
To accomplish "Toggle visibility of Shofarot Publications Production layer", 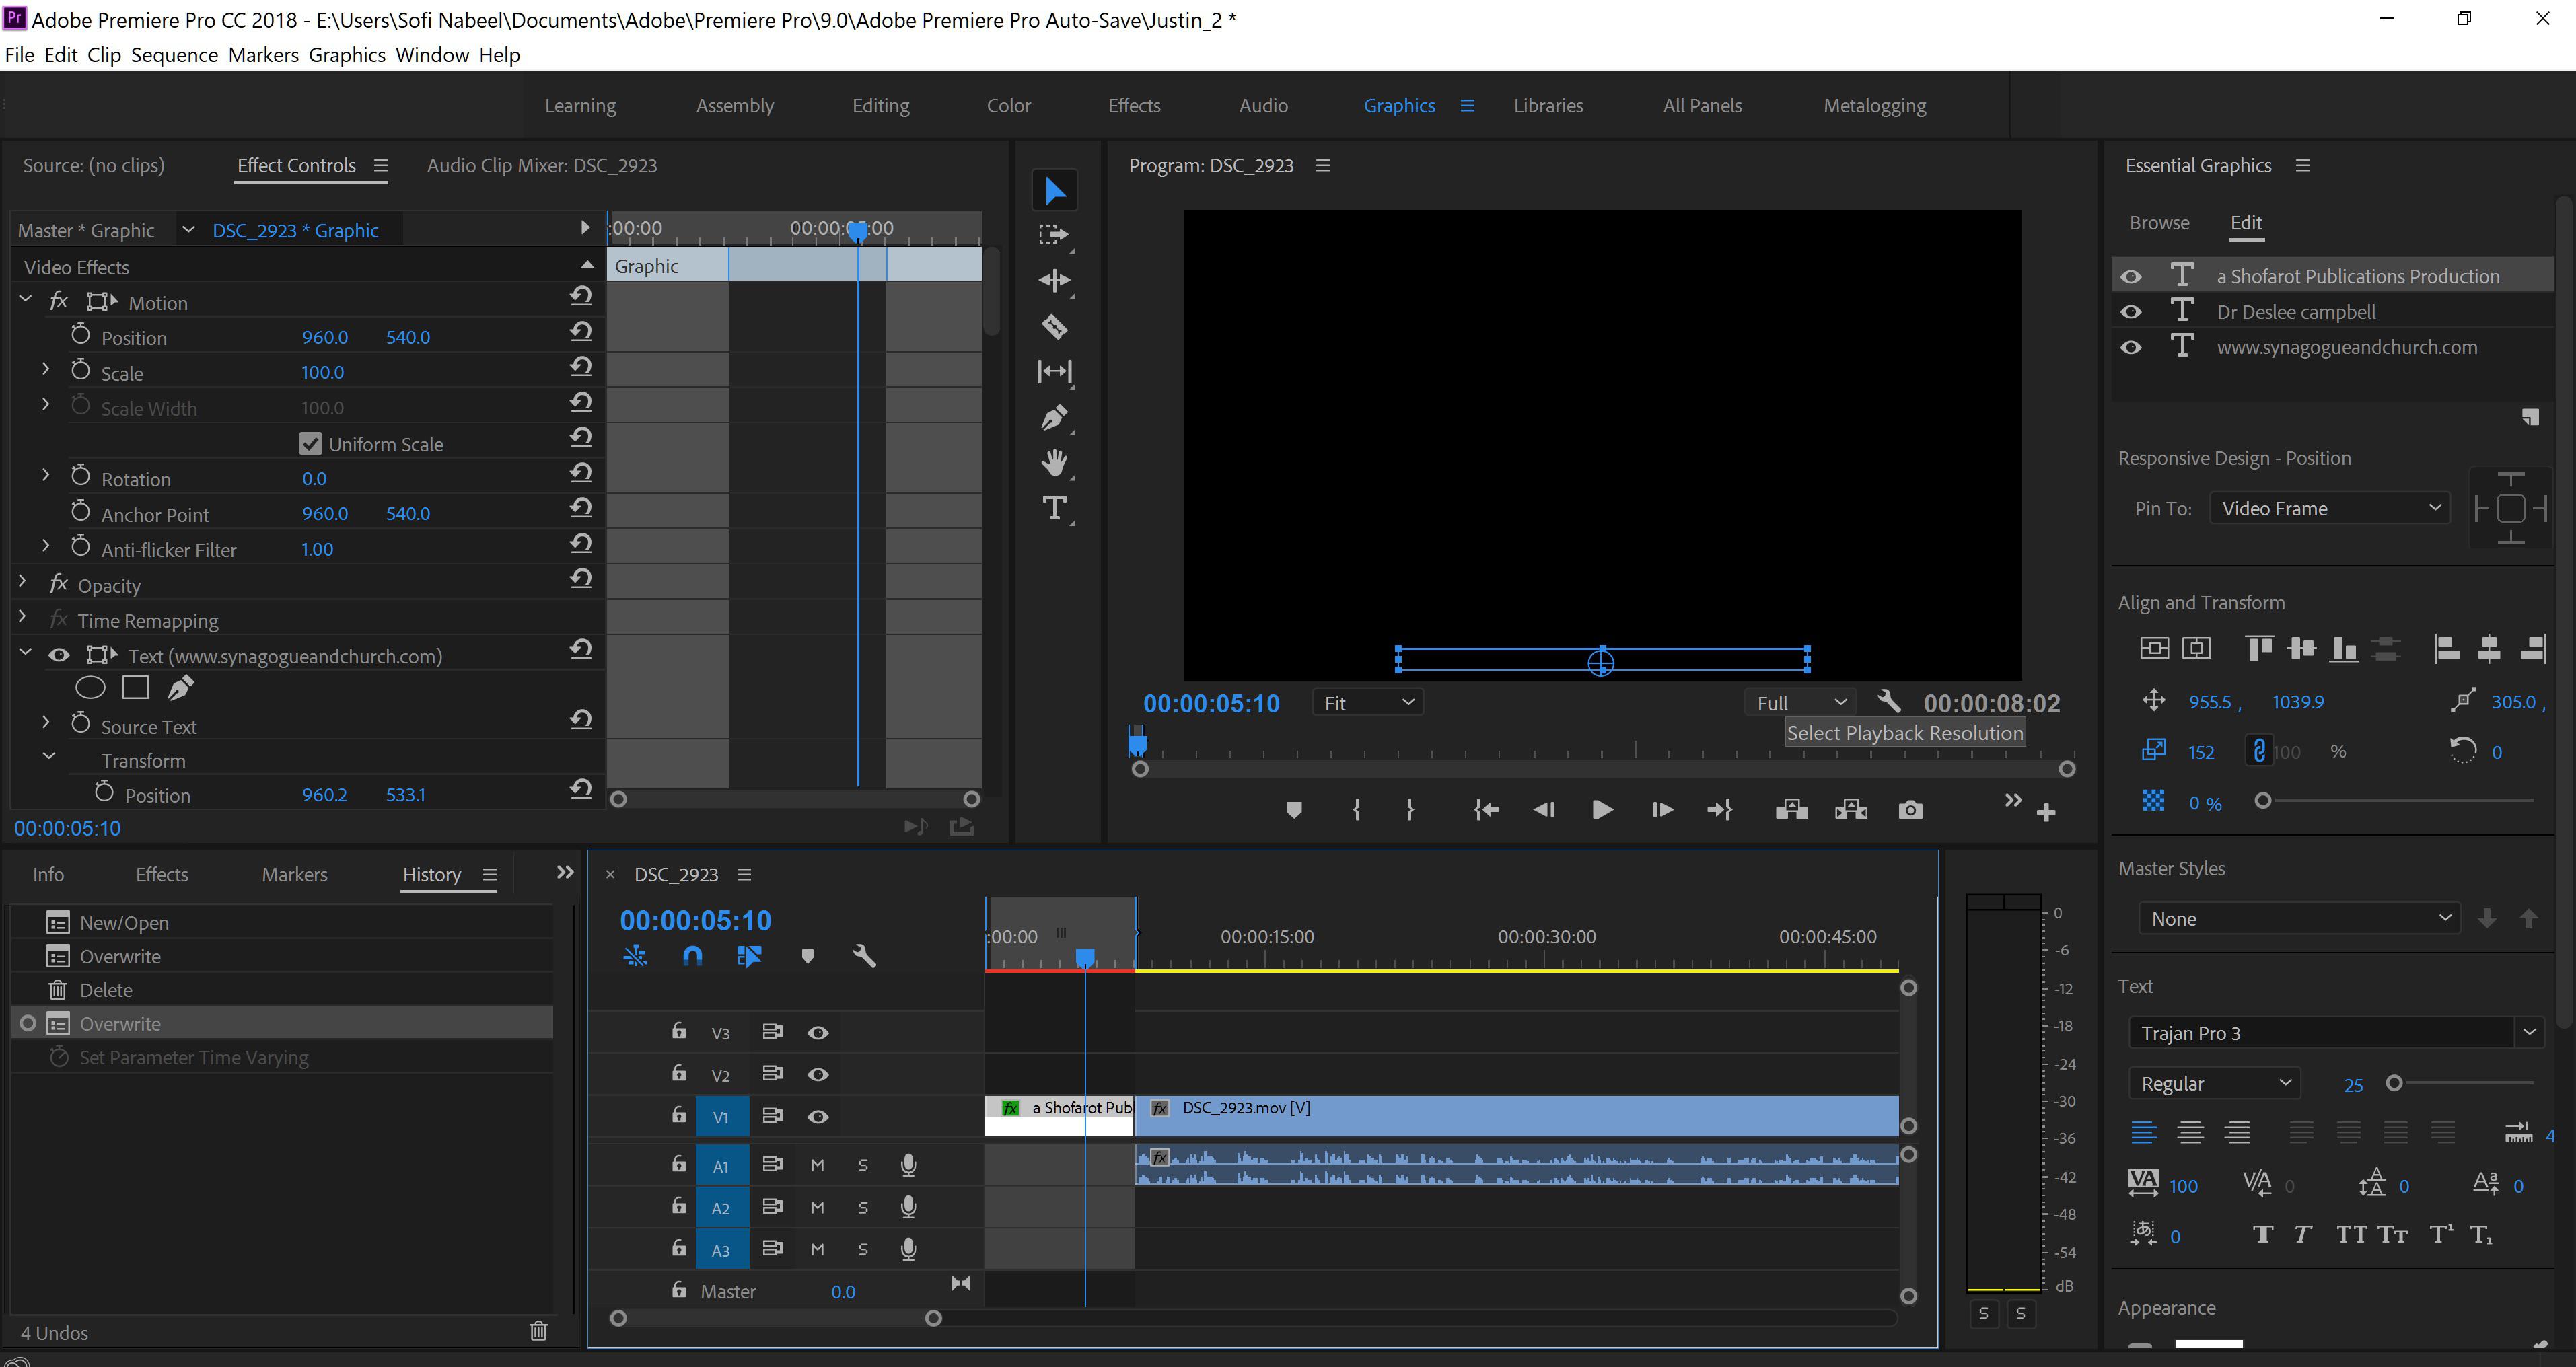I will click(2131, 277).
